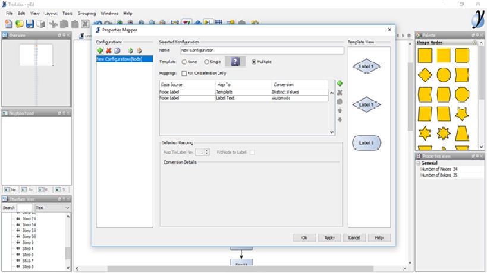Click the Help button in dialog
Viewport: 487px width, 273px height.
(x=379, y=237)
